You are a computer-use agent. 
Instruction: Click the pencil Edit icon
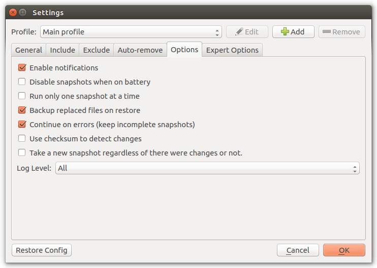coord(239,31)
